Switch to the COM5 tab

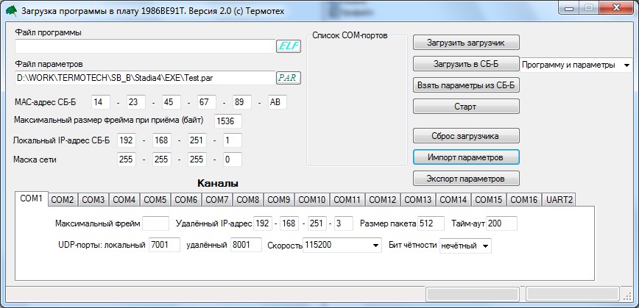tap(155, 200)
